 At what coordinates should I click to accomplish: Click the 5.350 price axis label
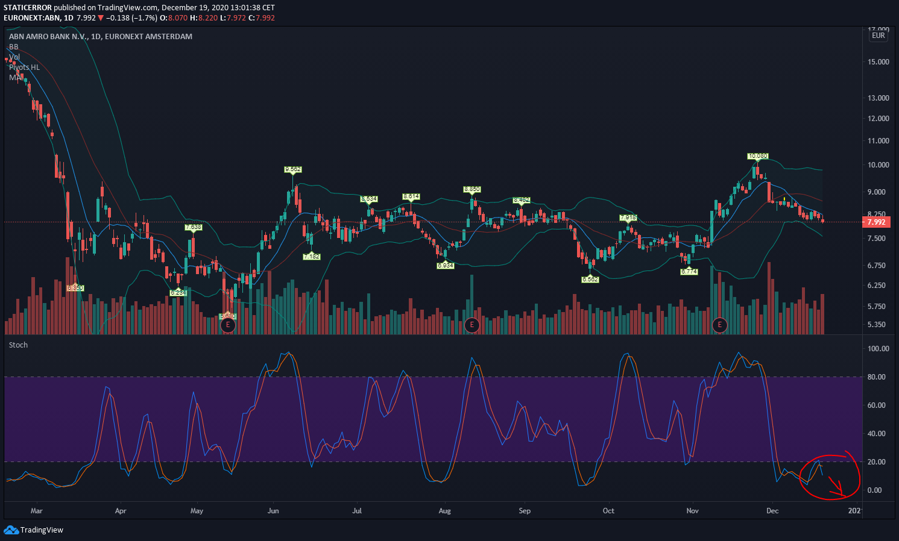[876, 325]
